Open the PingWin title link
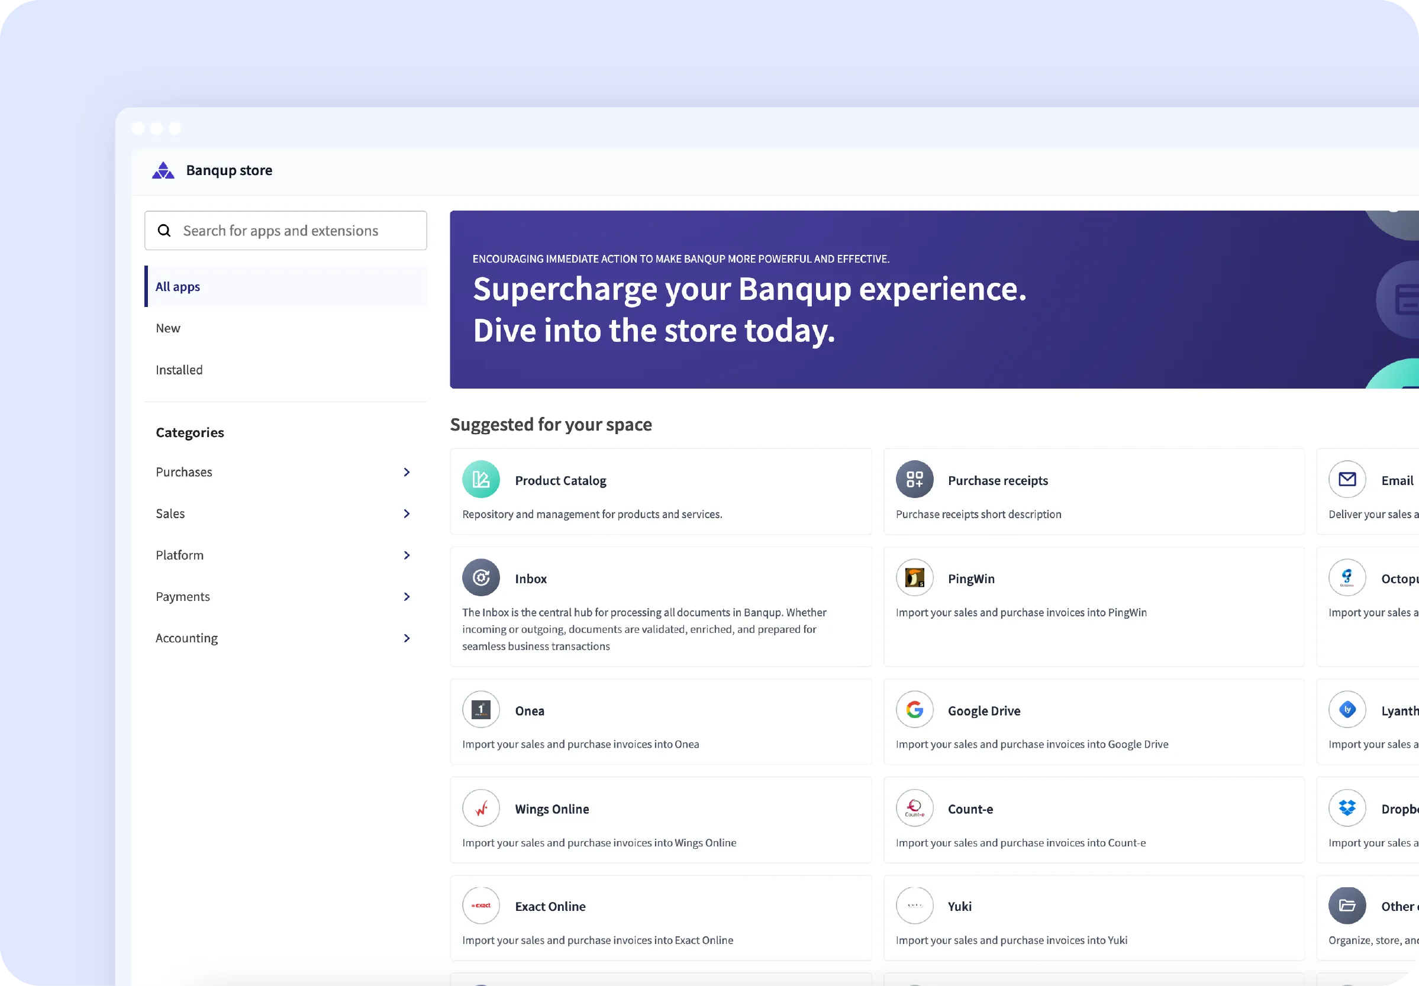Image resolution: width=1419 pixels, height=986 pixels. point(971,578)
